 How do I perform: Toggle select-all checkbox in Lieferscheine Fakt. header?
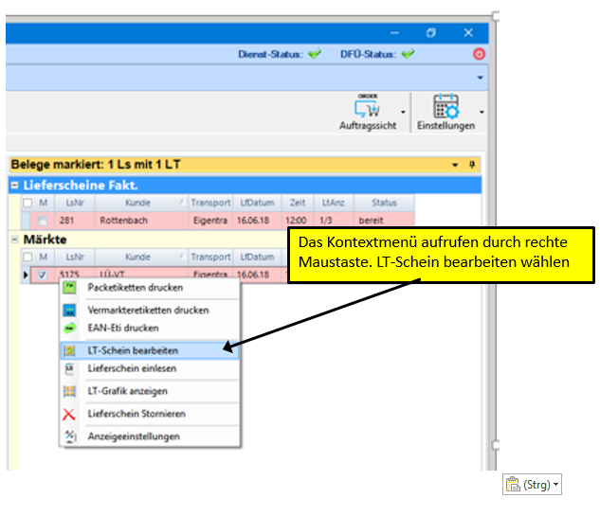point(27,203)
